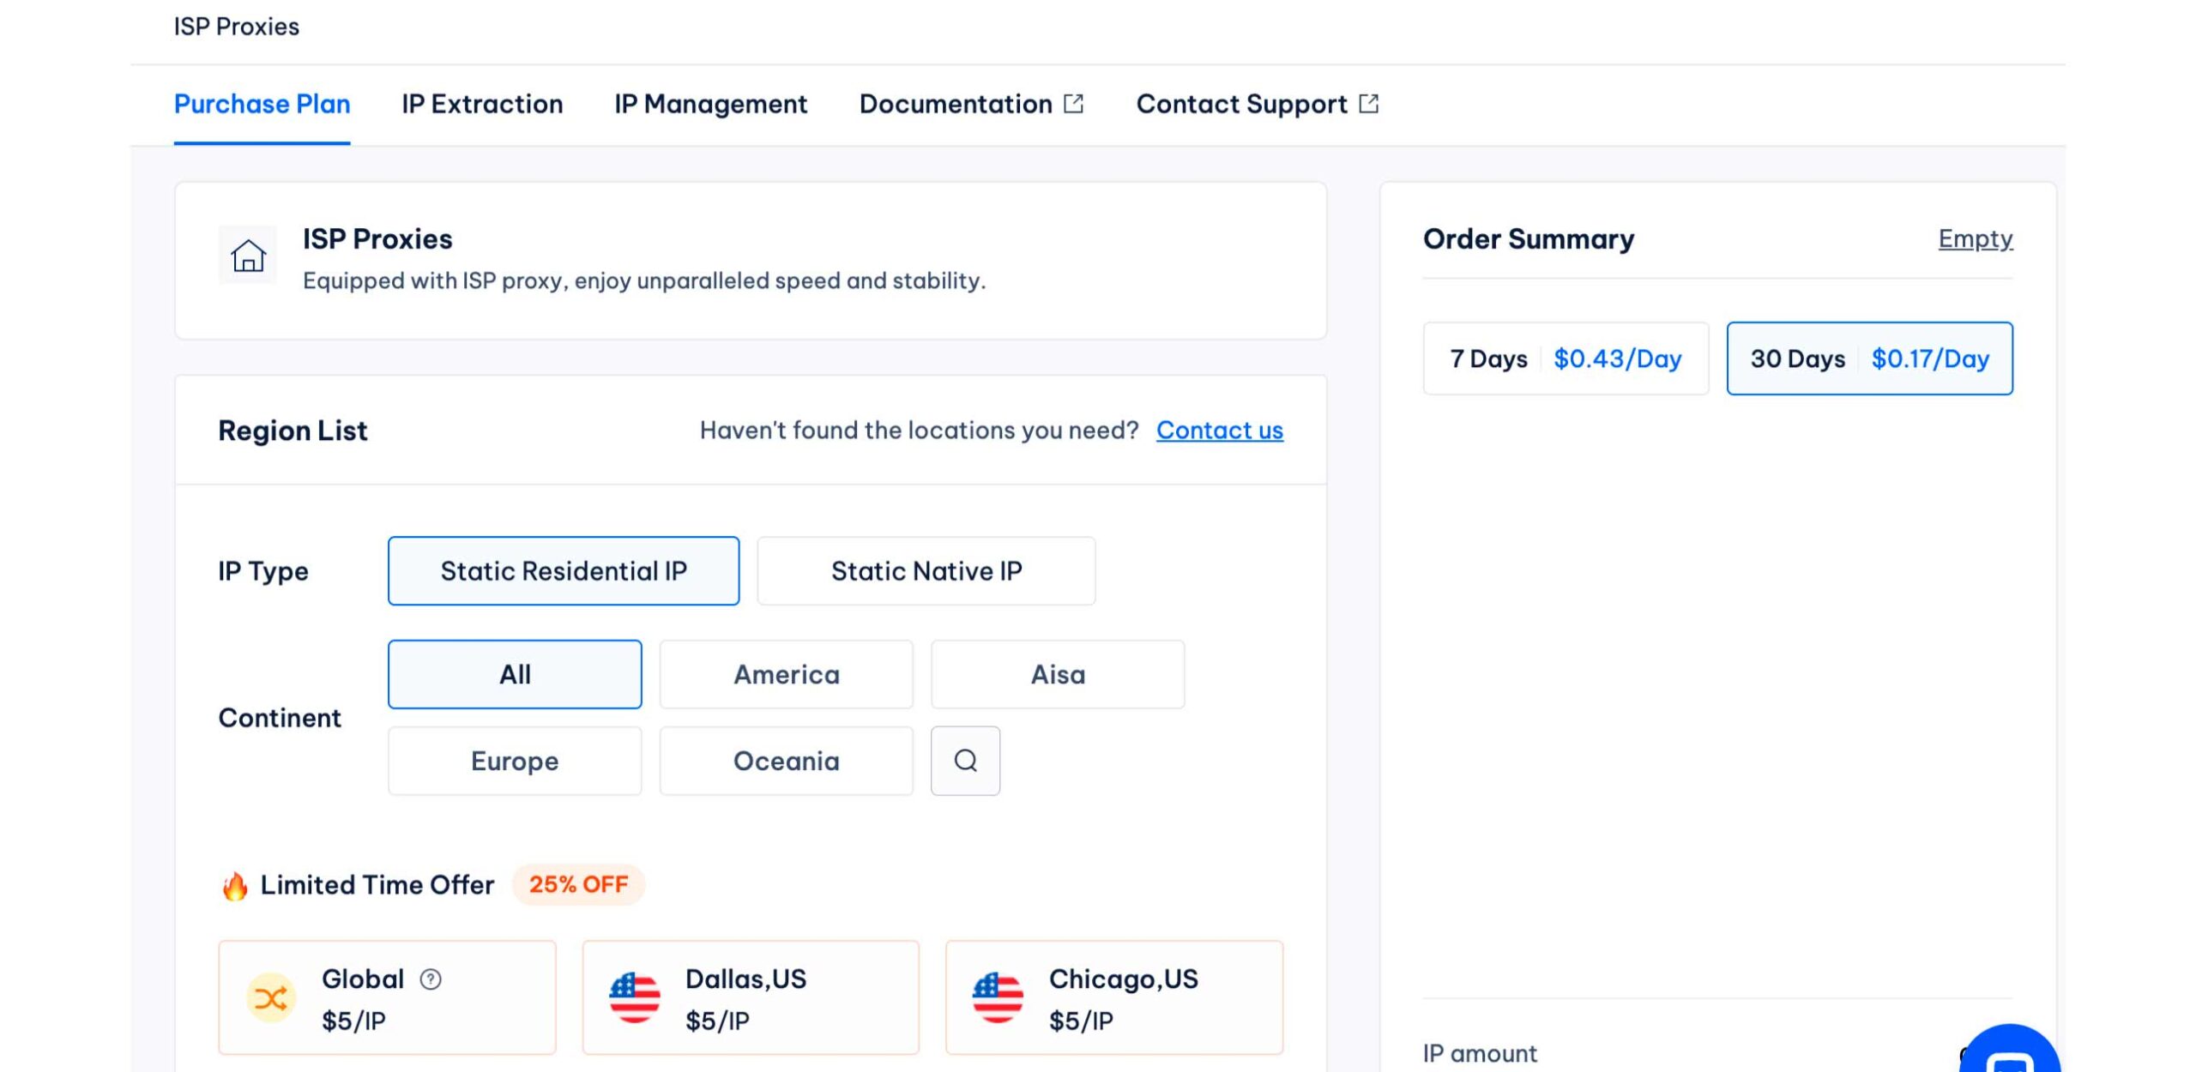Viewport: 2196px width, 1072px height.
Task: Click the Dallas US flag icon
Action: point(635,997)
